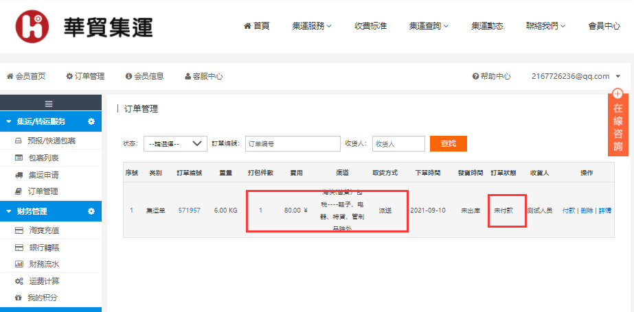Click the 華貿集運 logo icon
The width and height of the screenshot is (634, 312).
(x=32, y=26)
